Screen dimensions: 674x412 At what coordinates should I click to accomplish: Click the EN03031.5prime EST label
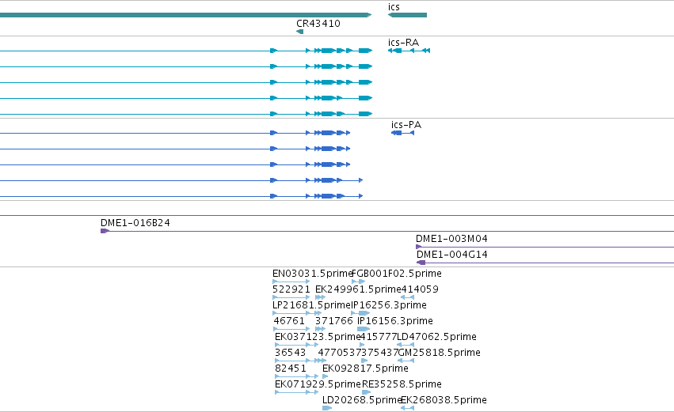pyautogui.click(x=312, y=274)
